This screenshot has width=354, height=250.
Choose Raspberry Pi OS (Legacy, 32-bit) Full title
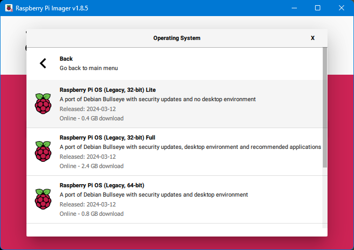point(107,137)
